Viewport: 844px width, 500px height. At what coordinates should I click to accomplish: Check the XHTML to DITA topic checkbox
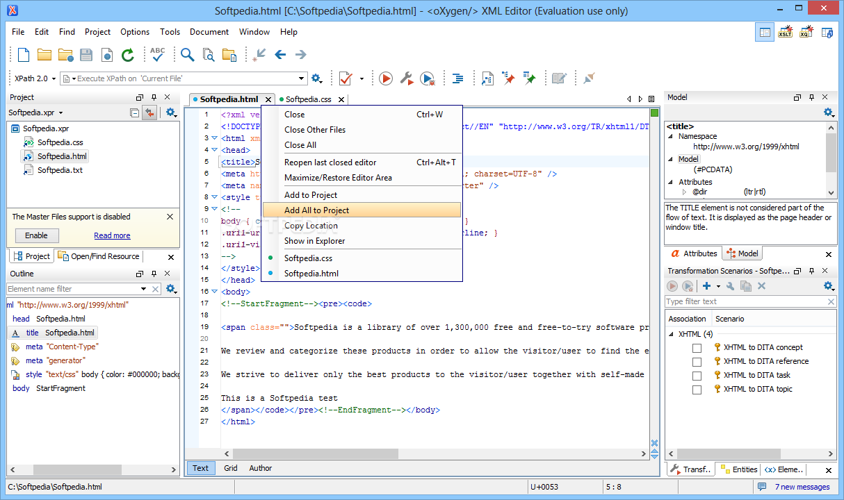[x=697, y=390]
